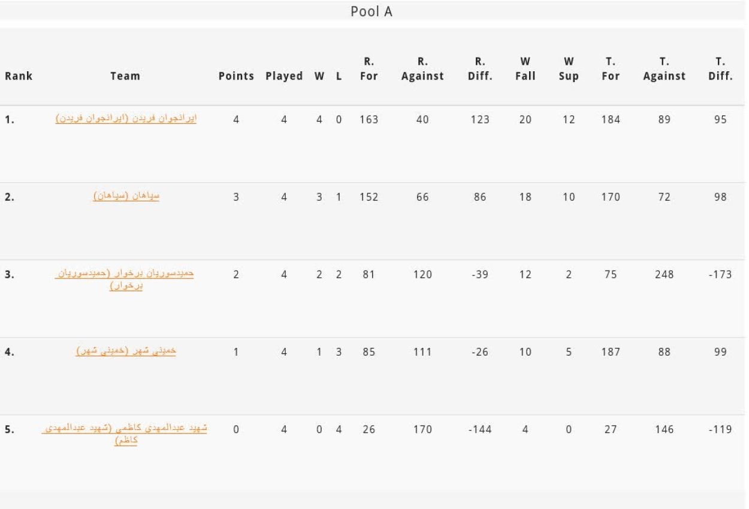Click the Pool A table title
Screen dimensions: 749x509
point(372,12)
